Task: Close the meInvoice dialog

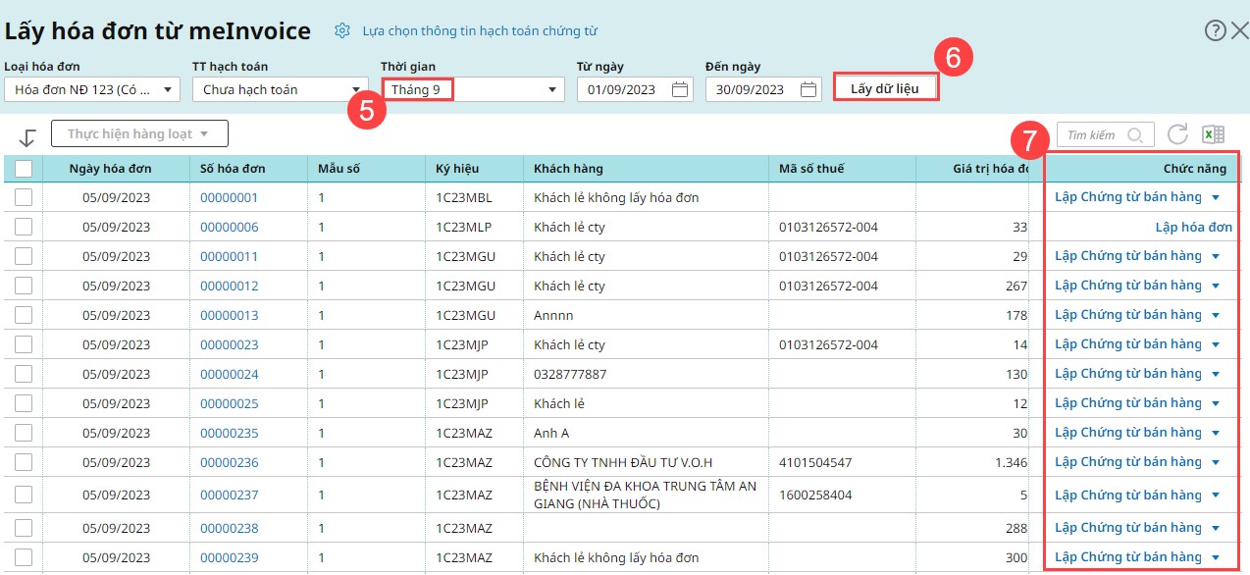Action: point(1239,30)
